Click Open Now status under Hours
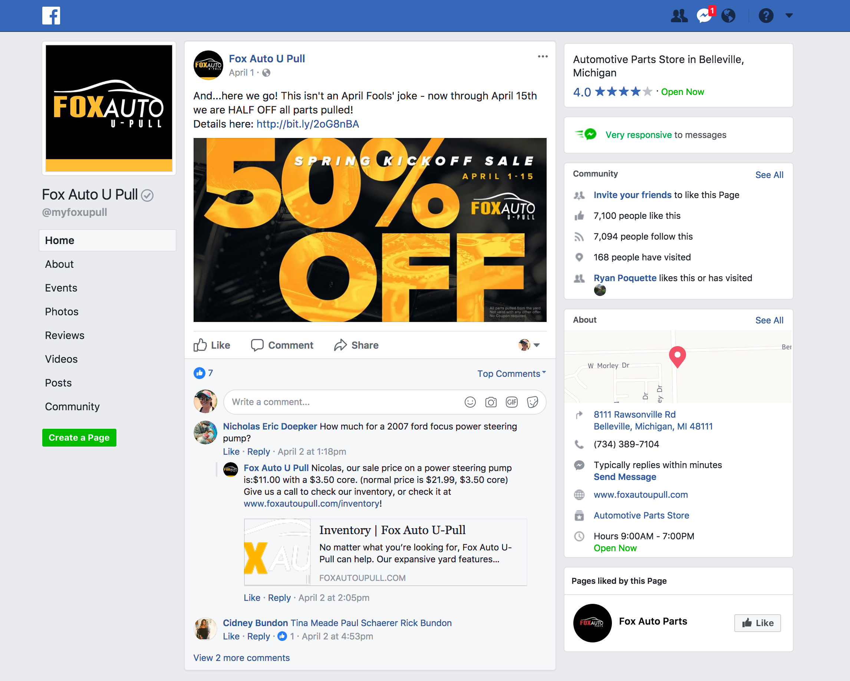Viewport: 850px width, 681px height. click(615, 548)
